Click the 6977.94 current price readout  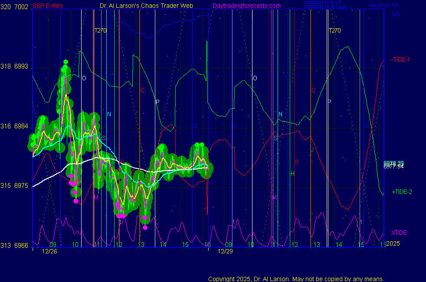point(393,166)
